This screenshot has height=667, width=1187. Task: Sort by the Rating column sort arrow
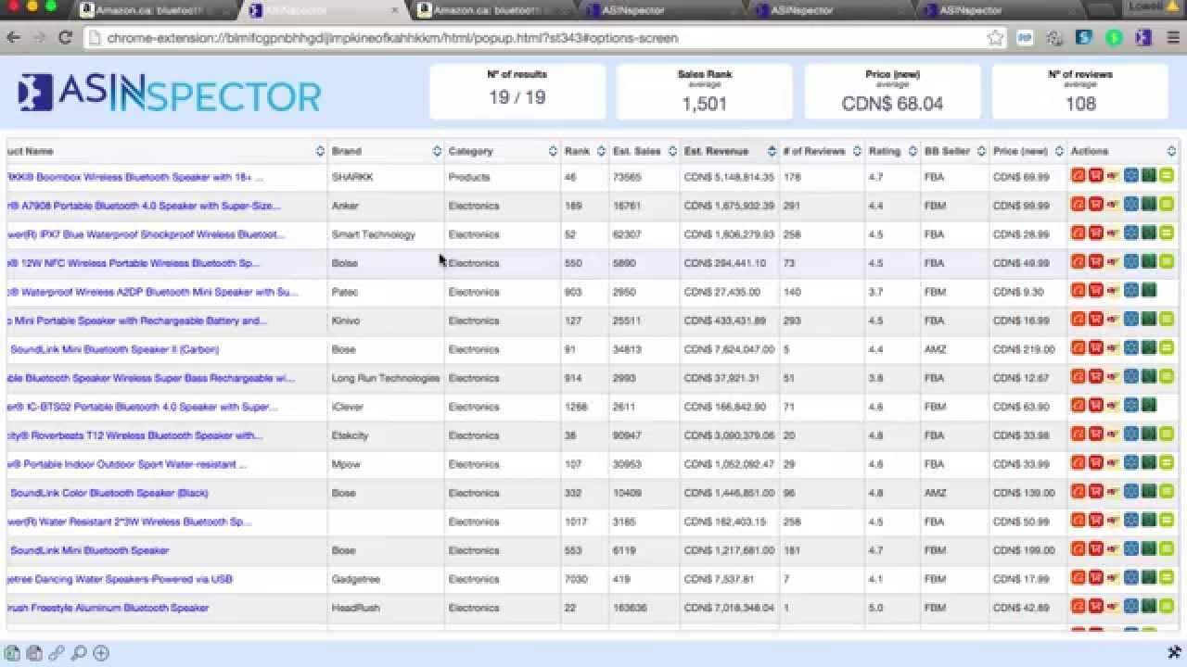pos(913,151)
